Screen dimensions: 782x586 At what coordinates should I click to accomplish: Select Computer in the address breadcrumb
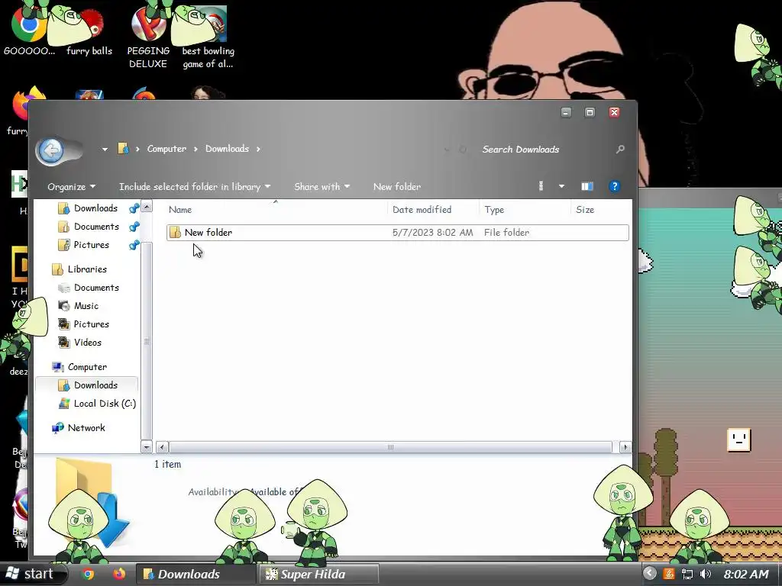(x=166, y=149)
